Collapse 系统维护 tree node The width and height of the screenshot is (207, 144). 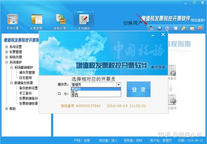click(x=7, y=62)
